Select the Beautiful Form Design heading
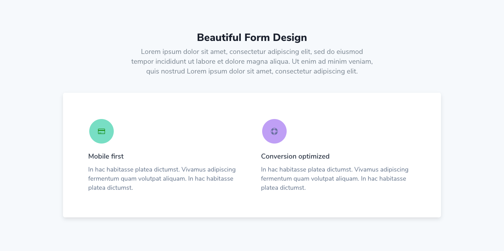This screenshot has width=504, height=251. tap(252, 37)
